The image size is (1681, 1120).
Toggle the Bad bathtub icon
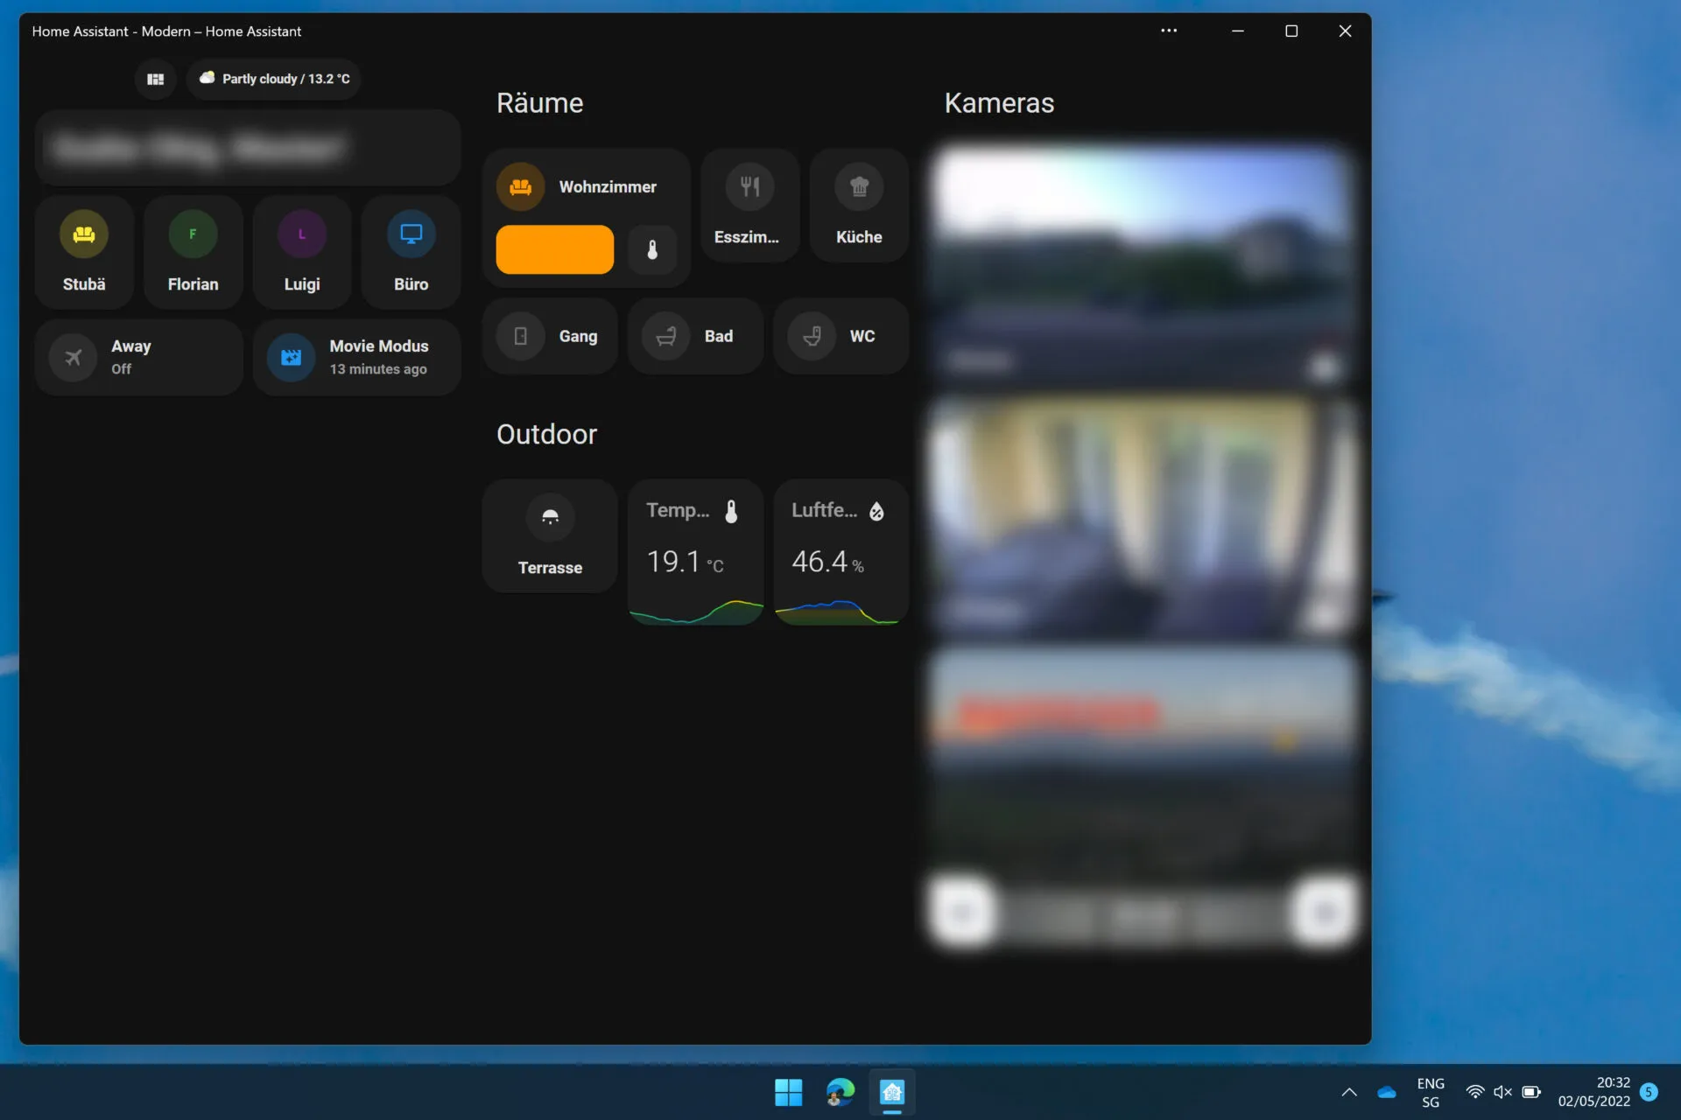coord(666,336)
